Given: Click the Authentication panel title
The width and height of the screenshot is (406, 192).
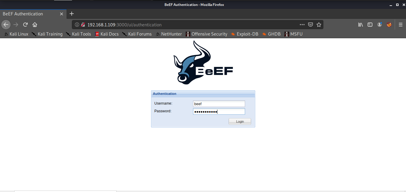Looking at the screenshot, I should click(x=164, y=94).
